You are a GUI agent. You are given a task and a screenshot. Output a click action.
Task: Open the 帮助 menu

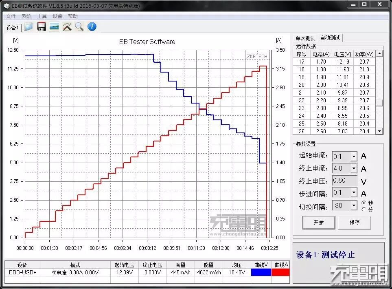(x=73, y=16)
